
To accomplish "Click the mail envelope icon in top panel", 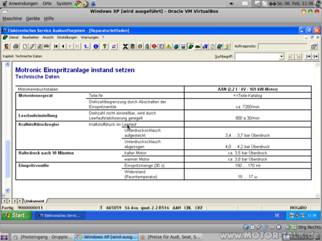I will pyautogui.click(x=245, y=4).
